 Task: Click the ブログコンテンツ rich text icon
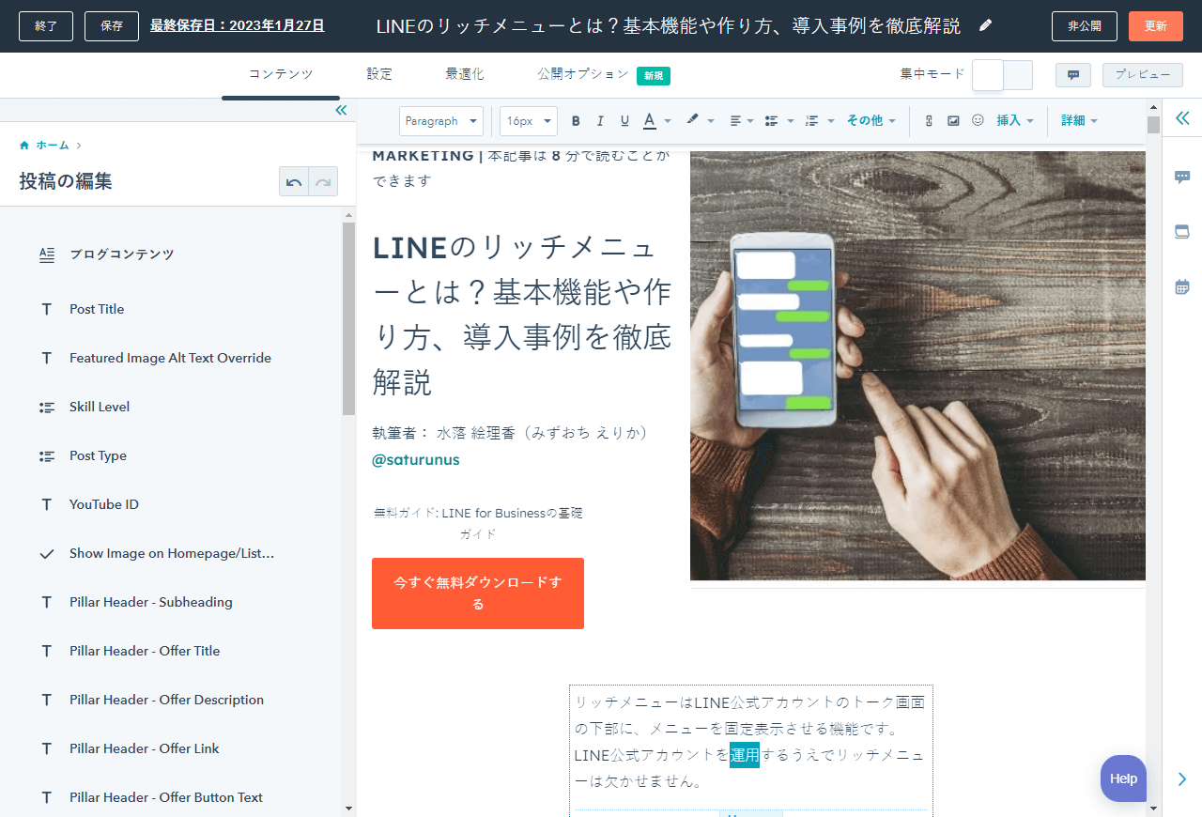click(47, 254)
